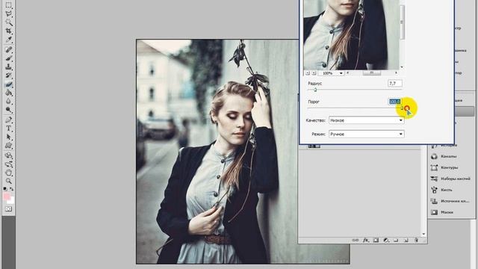
Task: Open the Маски panel
Action: [x=447, y=212]
